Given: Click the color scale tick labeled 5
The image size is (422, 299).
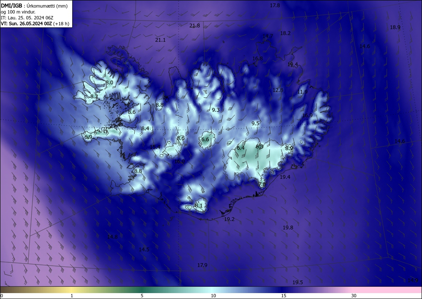Looking at the screenshot, I should tap(142, 296).
